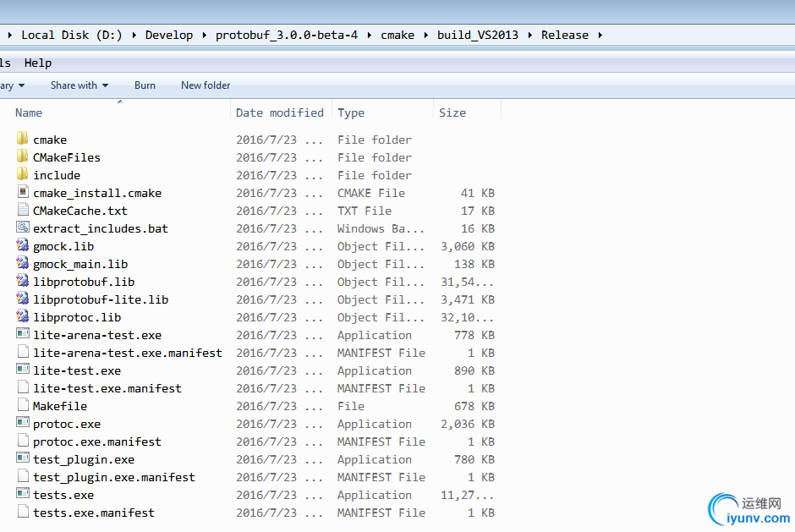The image size is (795, 532).
Task: Select the cmake folder icon
Action: pos(22,138)
